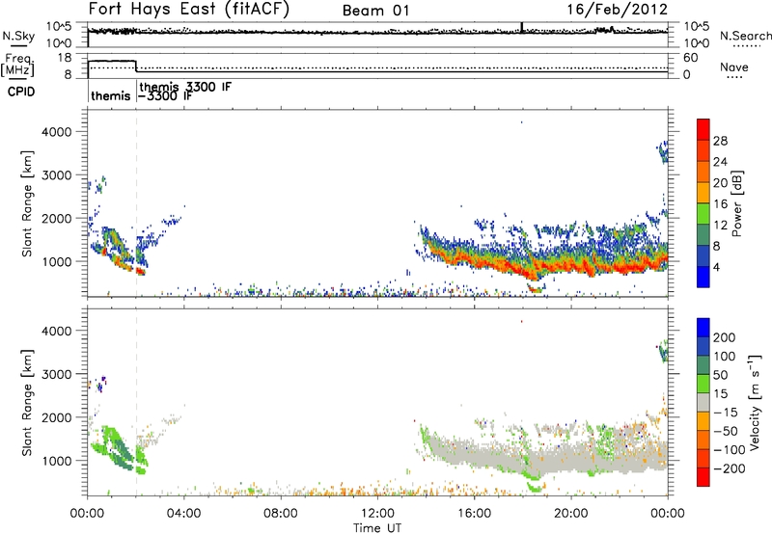Screen dimensions: 772x534
Task: Click the 'N.Sky' legend label
Action: pyautogui.click(x=18, y=36)
